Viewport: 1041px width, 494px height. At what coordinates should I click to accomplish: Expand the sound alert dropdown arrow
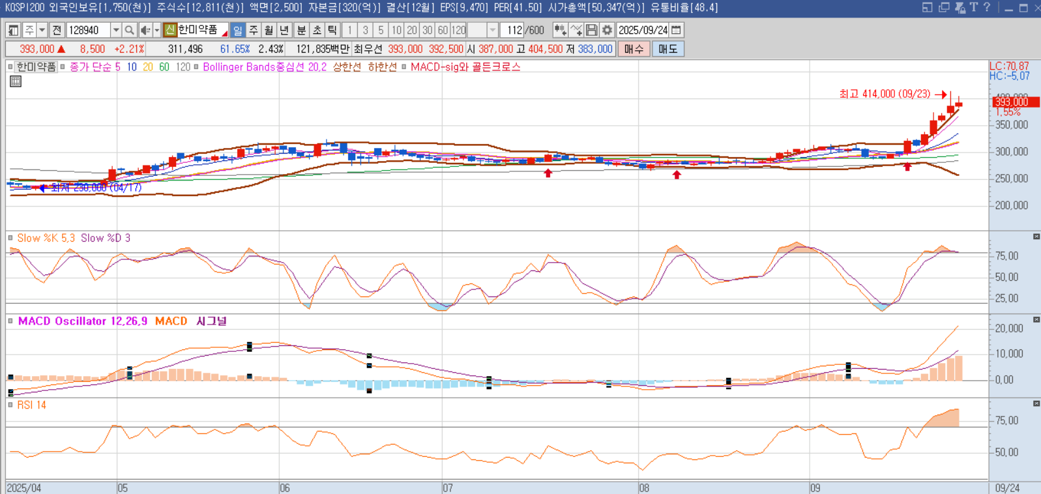click(156, 30)
